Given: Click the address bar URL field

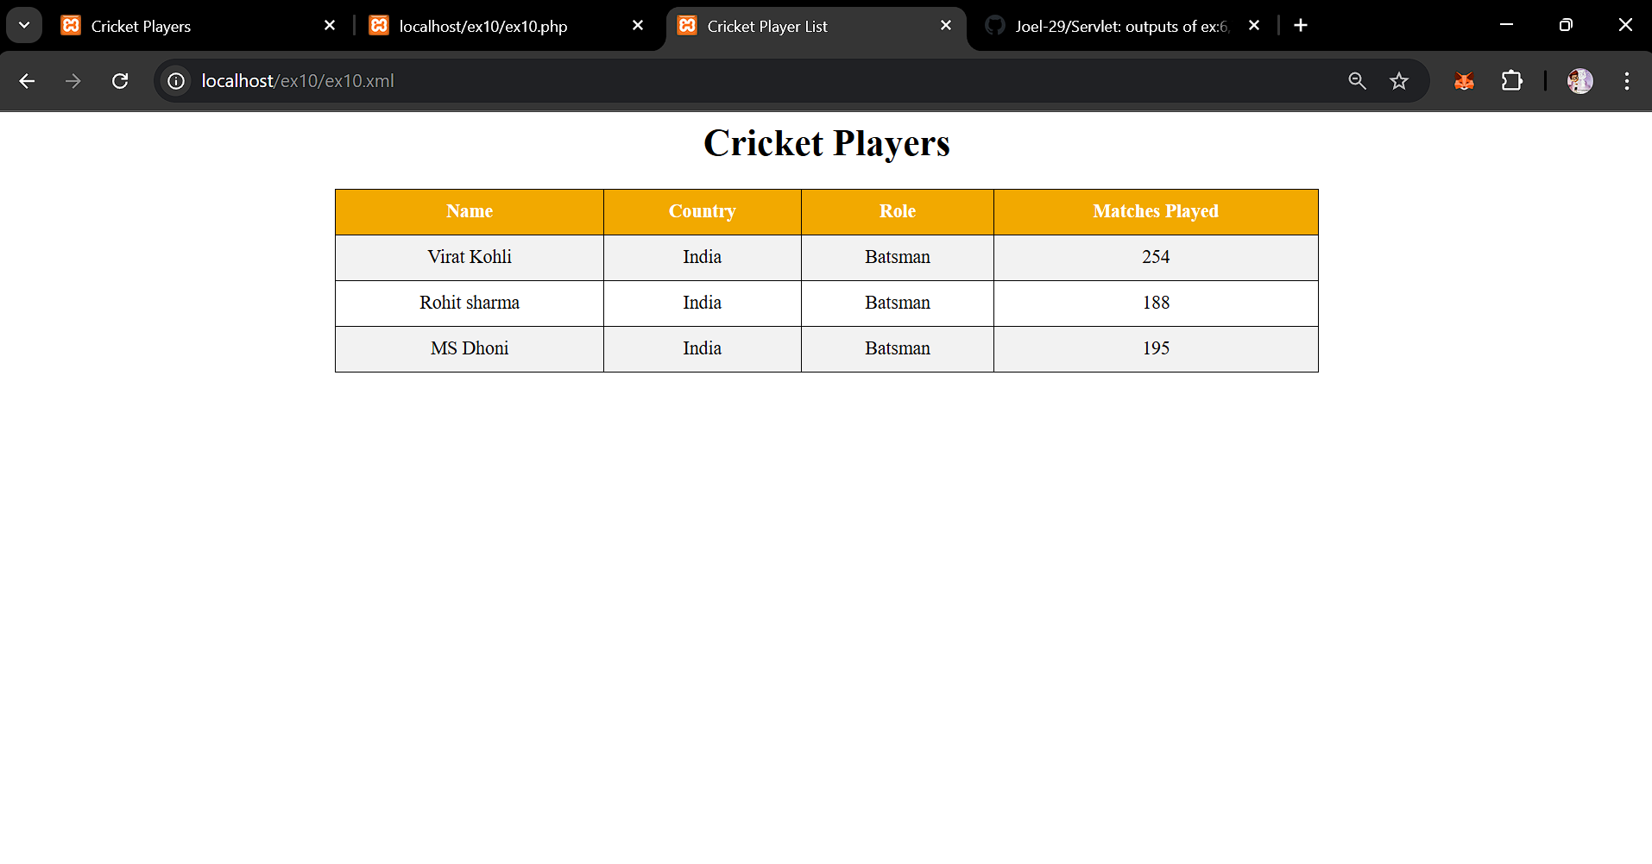Looking at the screenshot, I should (690, 81).
